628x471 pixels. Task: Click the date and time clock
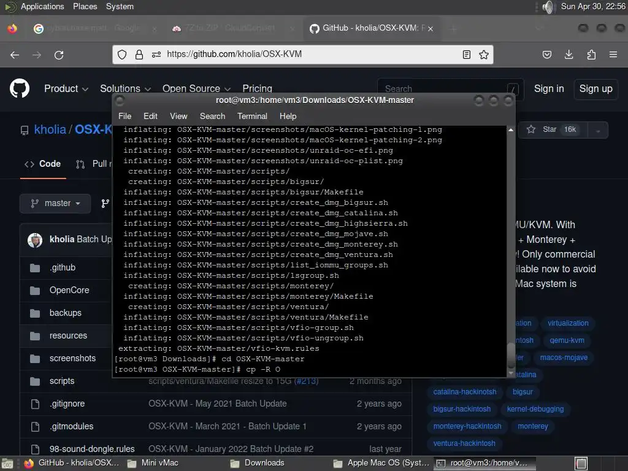point(593,6)
